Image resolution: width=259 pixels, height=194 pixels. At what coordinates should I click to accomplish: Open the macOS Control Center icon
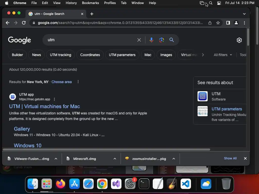219,3
